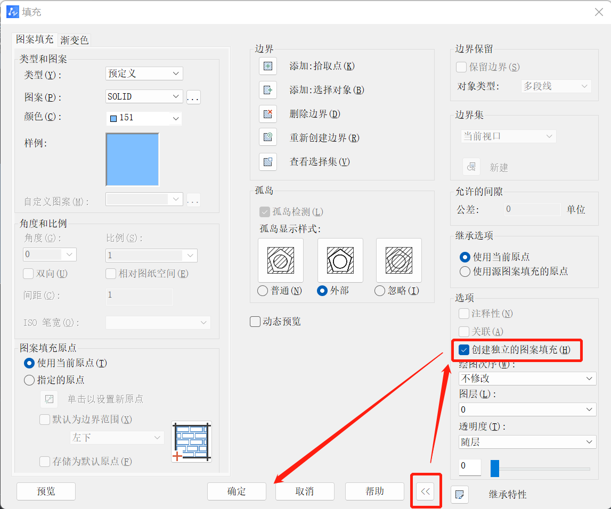The width and height of the screenshot is (611, 509).
Task: Click the brick pattern origin preview image
Action: (x=191, y=441)
